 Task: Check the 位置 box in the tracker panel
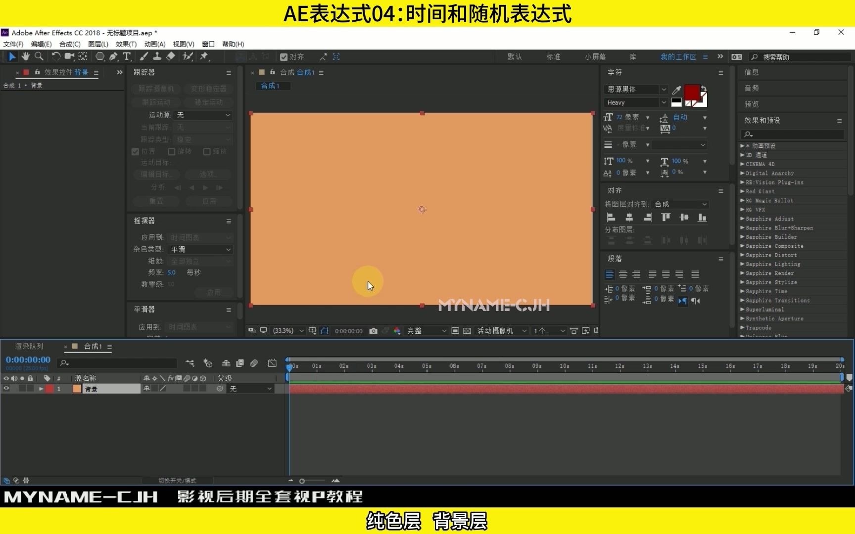136,151
